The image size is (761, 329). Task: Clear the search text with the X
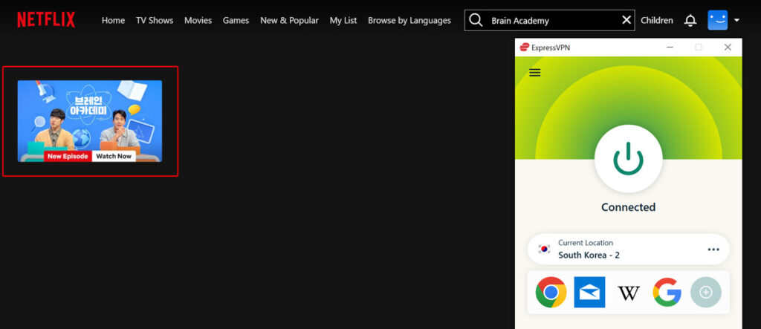[x=626, y=20]
